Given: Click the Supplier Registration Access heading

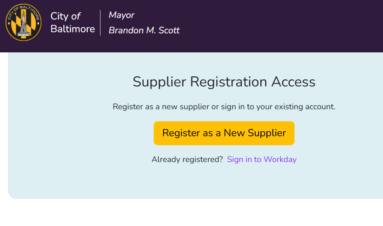Looking at the screenshot, I should 224,82.
